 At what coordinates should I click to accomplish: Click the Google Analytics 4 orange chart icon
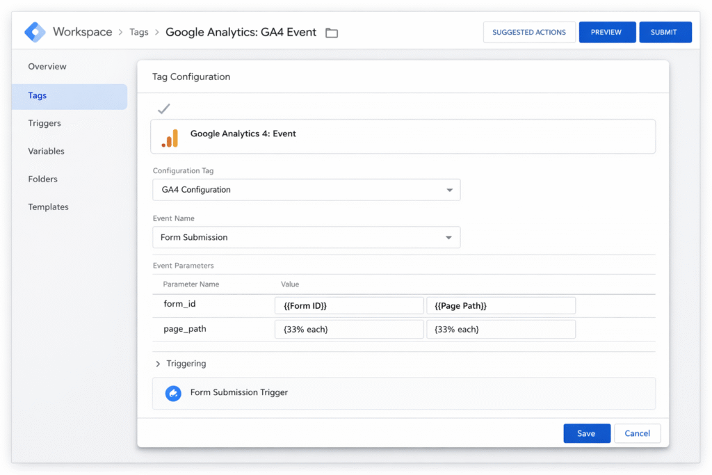click(x=169, y=136)
